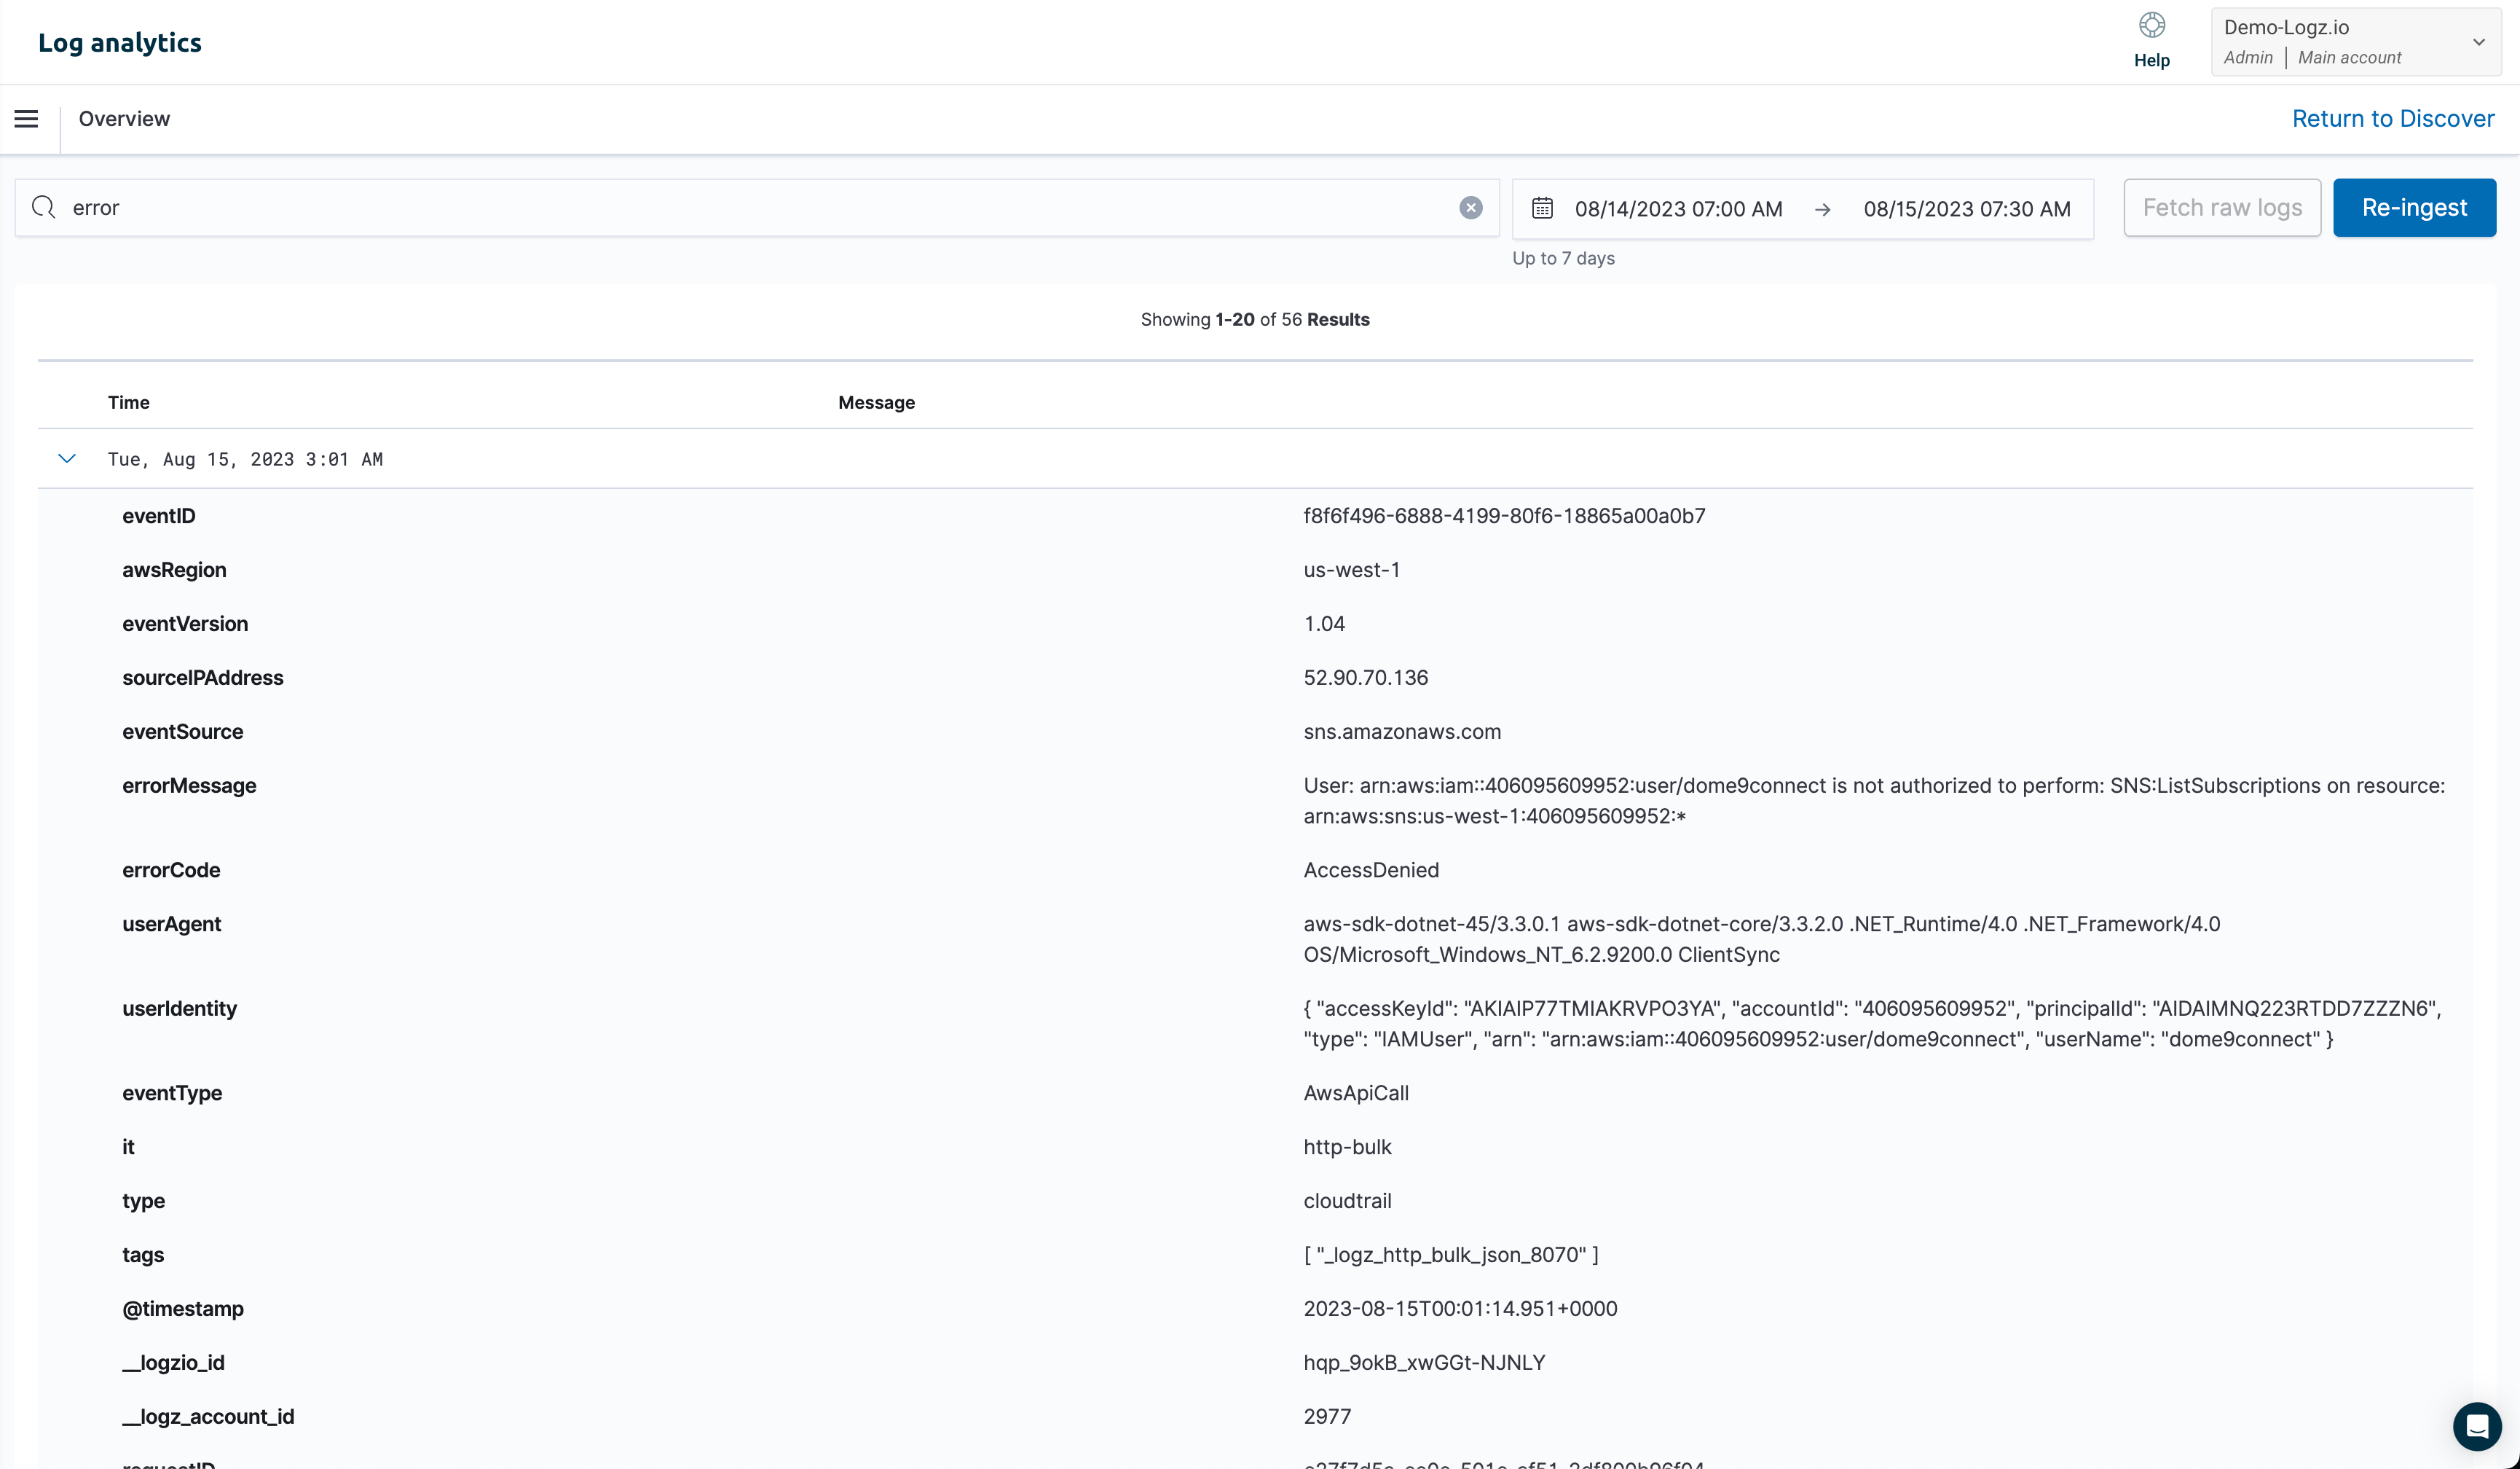Select the error text in search input field

(x=95, y=206)
